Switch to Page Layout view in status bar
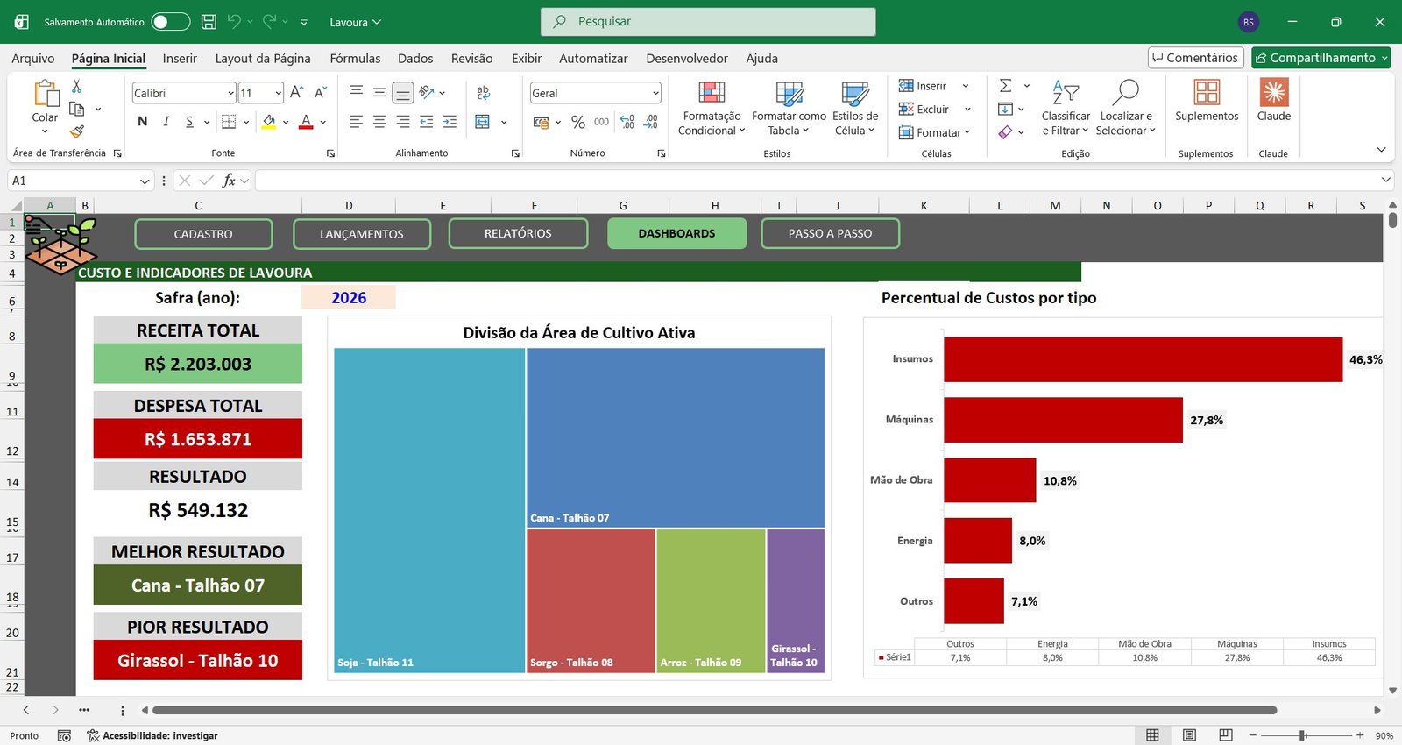This screenshot has height=745, width=1402. click(x=1189, y=735)
